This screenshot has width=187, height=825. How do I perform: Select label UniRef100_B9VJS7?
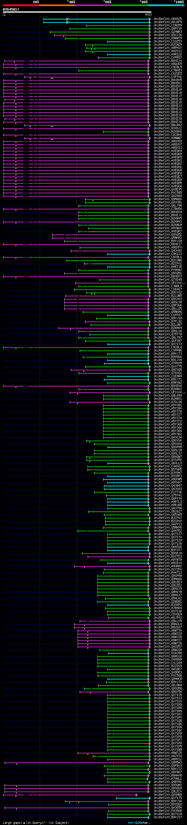point(168,817)
